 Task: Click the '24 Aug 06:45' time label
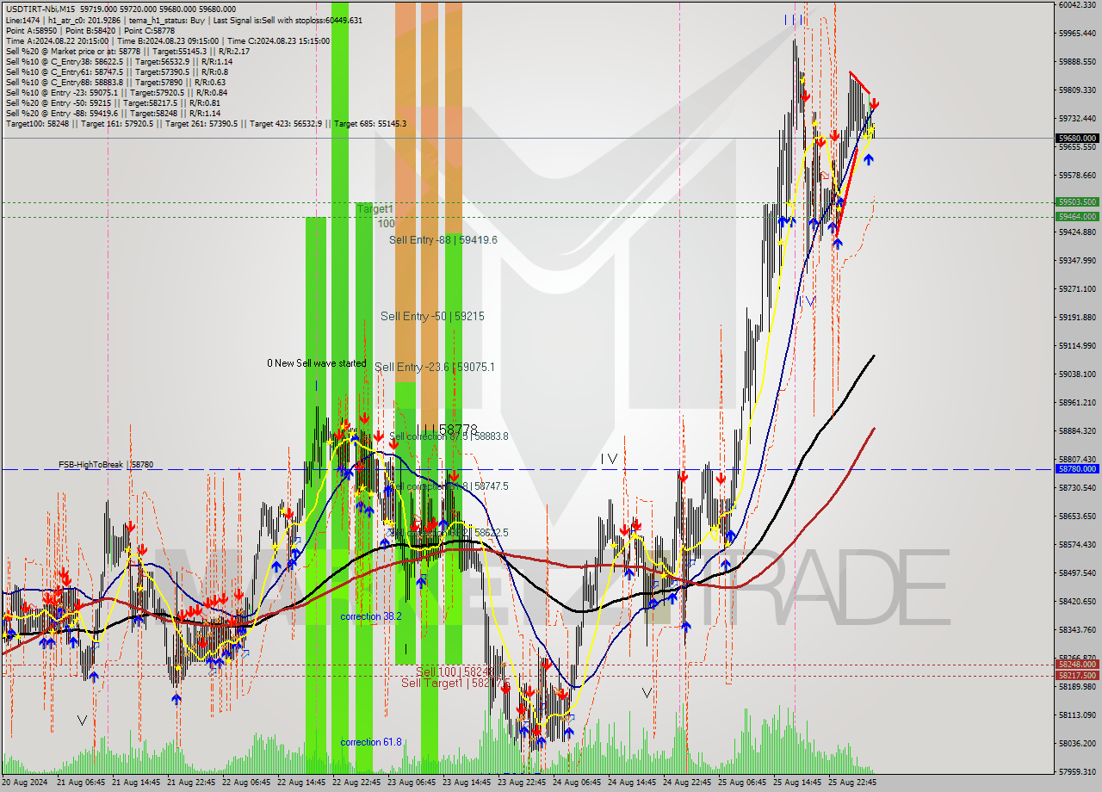[577, 783]
